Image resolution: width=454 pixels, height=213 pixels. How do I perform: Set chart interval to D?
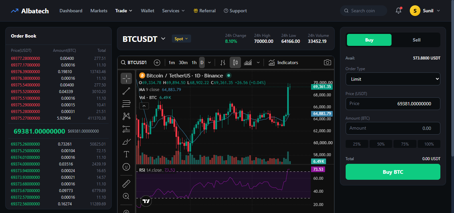pos(202,62)
